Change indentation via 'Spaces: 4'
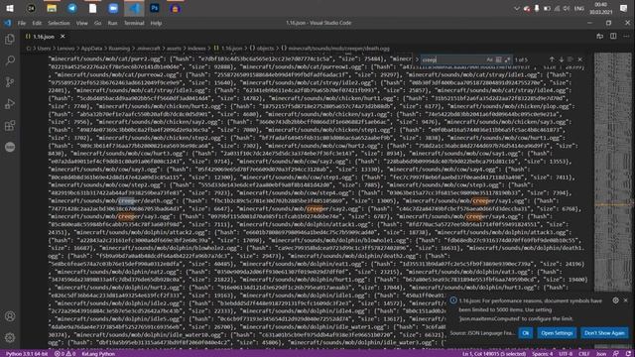This screenshot has height=357, width=635. coord(543,353)
